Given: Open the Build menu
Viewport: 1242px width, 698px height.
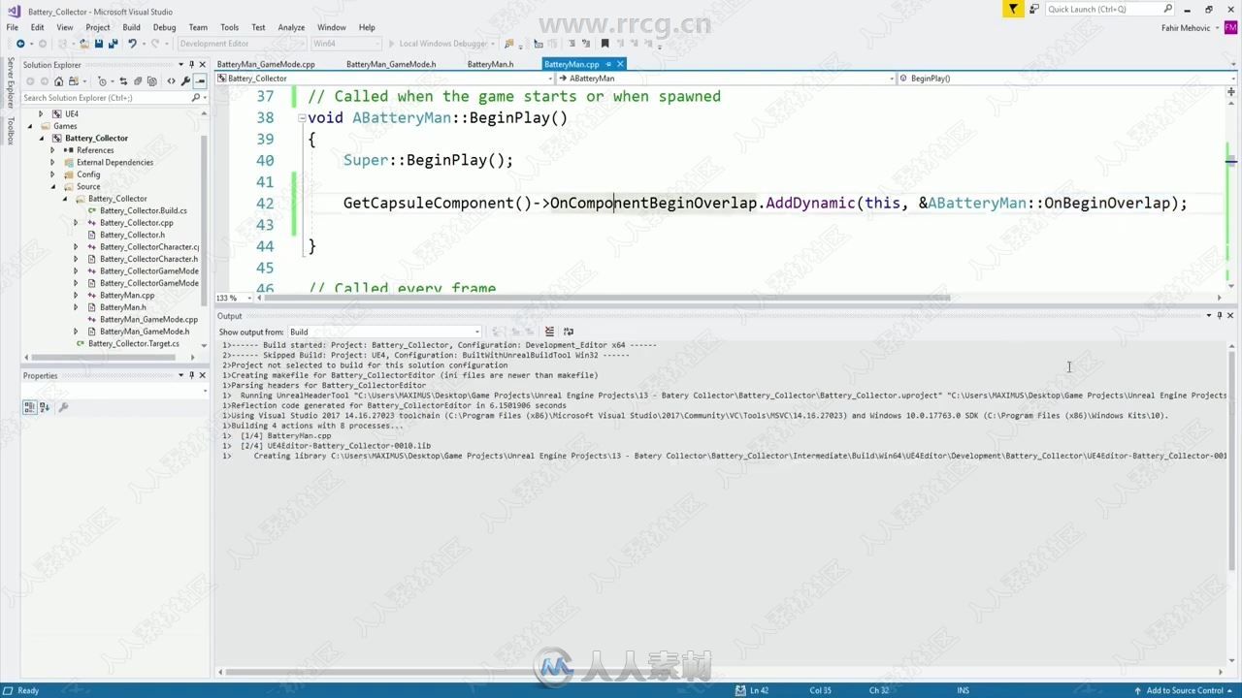Looking at the screenshot, I should click(x=131, y=27).
